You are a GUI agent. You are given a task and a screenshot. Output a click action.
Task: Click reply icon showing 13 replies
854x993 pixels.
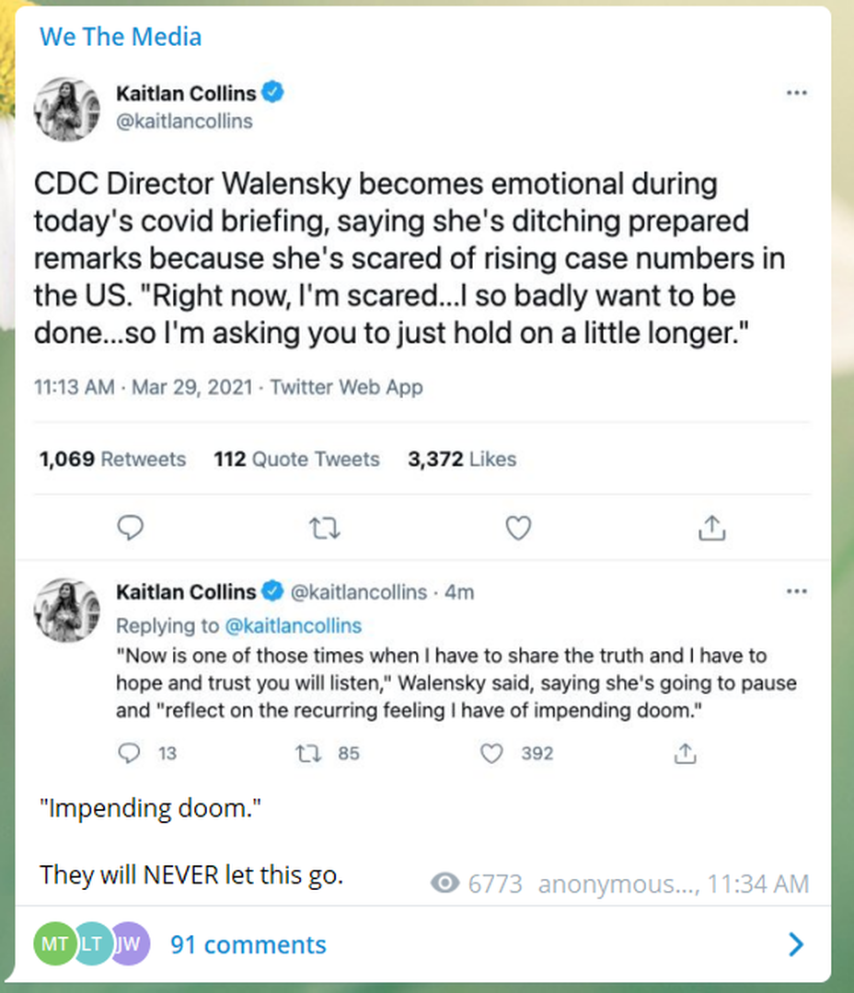(x=128, y=753)
